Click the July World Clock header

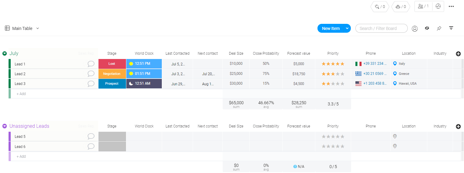[x=144, y=53]
